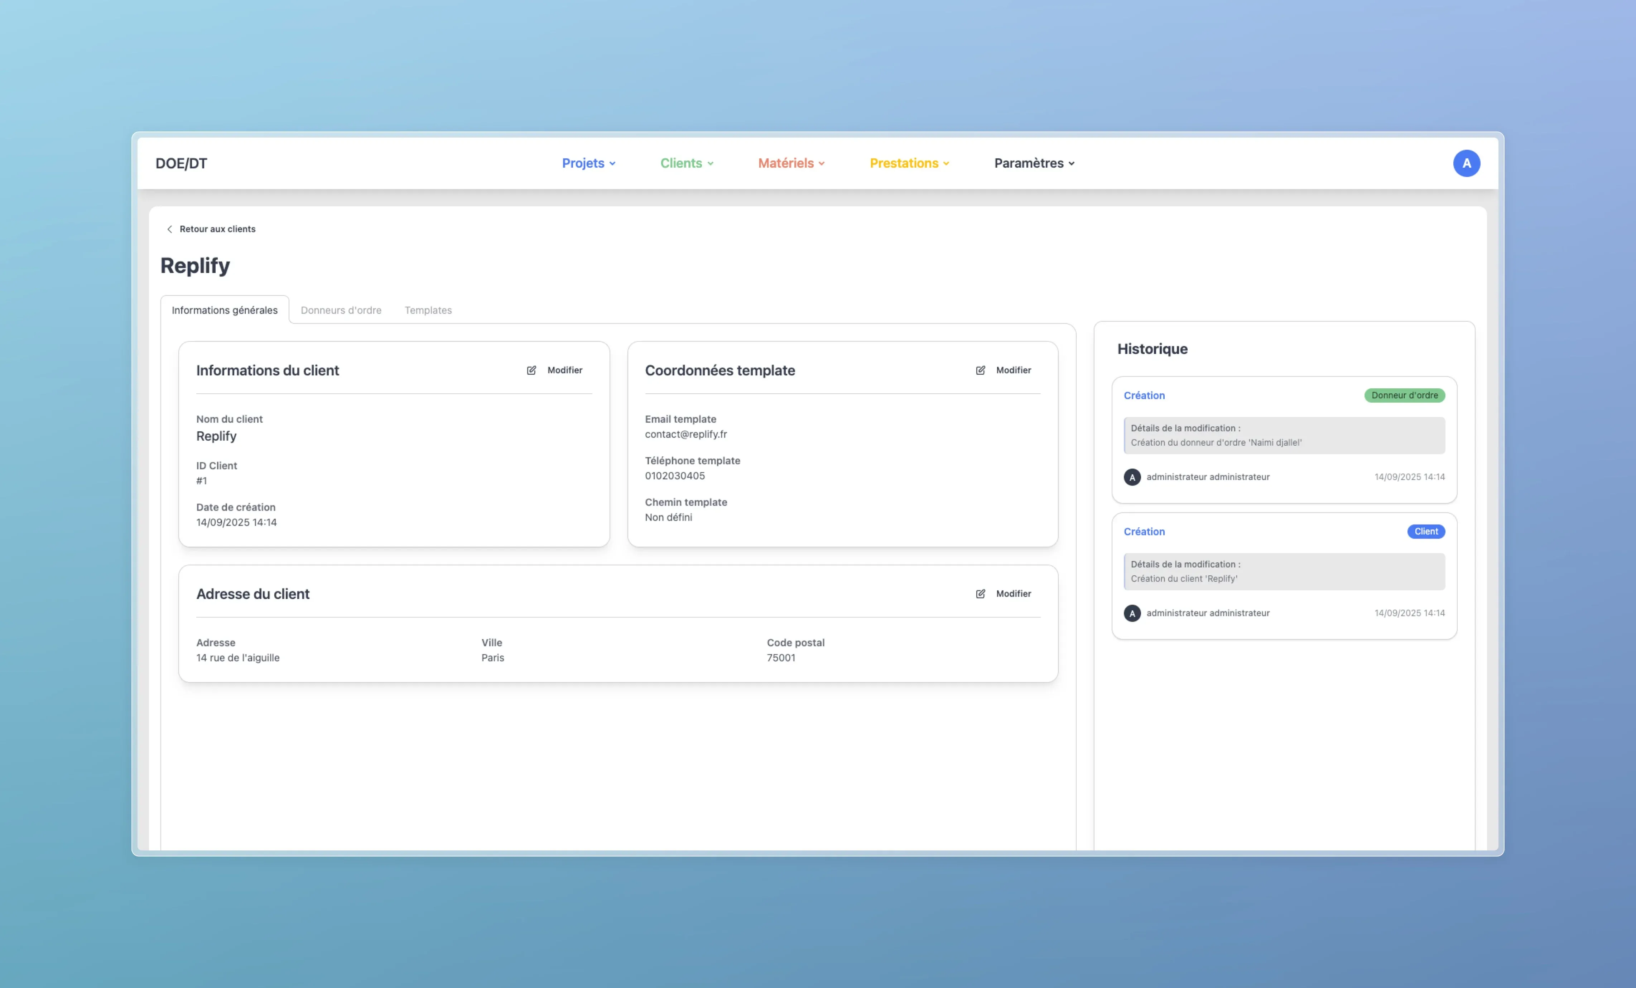Open the Templates tab
Viewport: 1636px width, 988px height.
coord(428,310)
